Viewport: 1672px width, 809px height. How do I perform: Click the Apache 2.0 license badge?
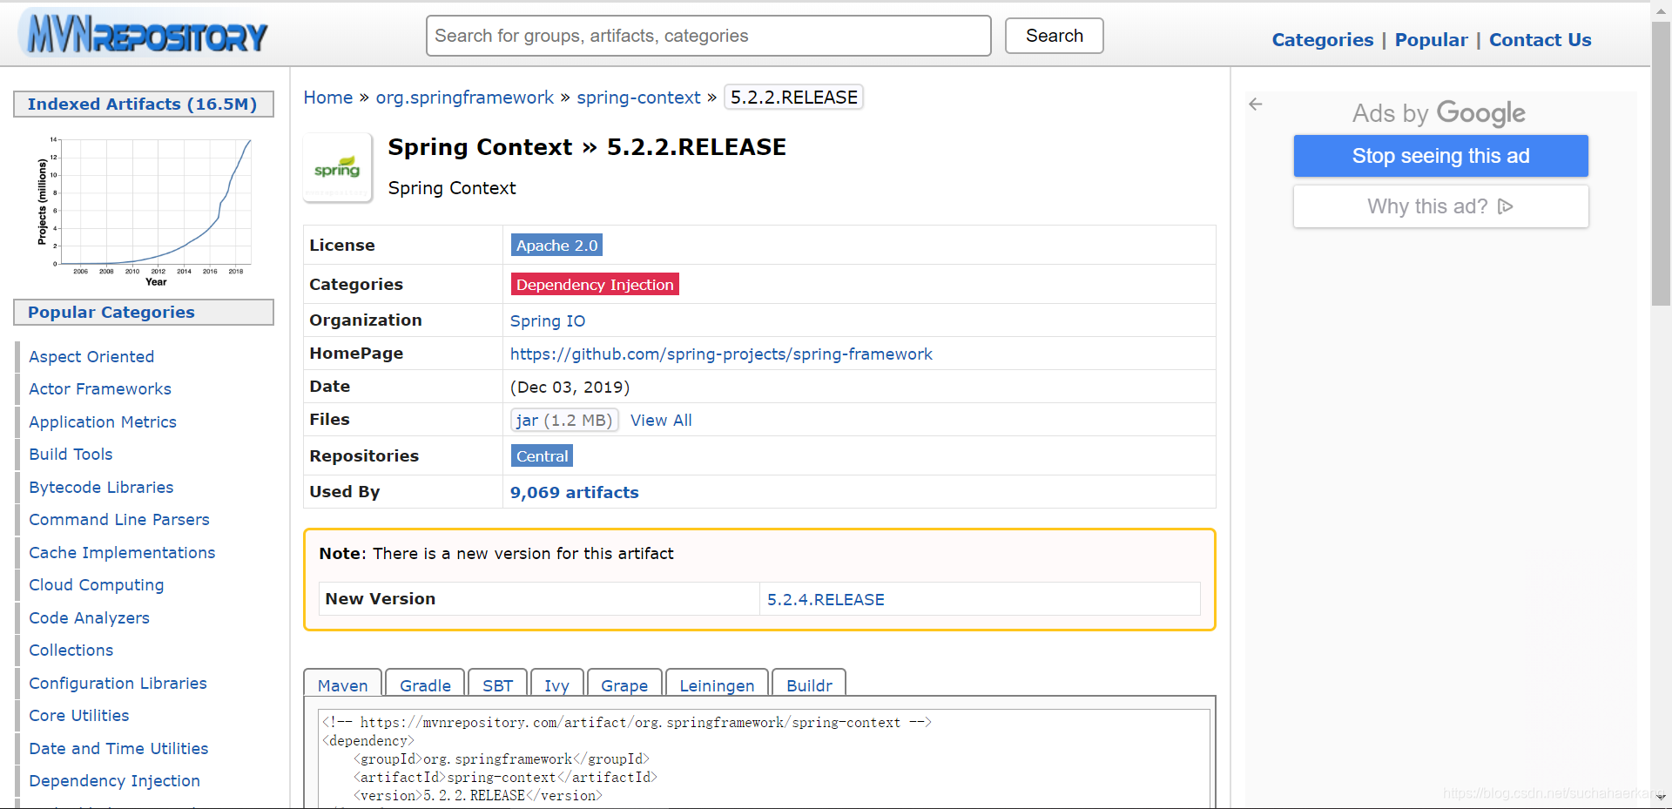[556, 246]
